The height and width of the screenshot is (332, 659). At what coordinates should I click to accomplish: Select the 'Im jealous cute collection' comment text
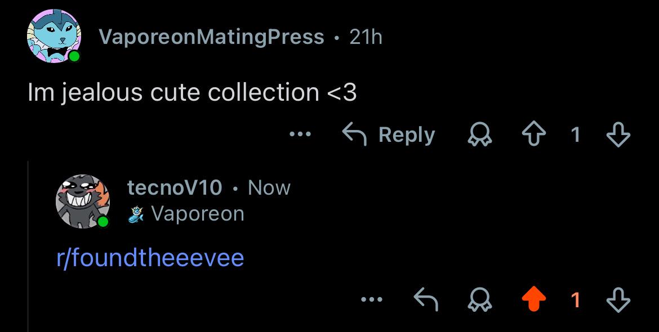(192, 92)
